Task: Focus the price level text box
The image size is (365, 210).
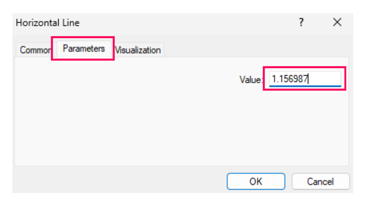Action: [305, 79]
